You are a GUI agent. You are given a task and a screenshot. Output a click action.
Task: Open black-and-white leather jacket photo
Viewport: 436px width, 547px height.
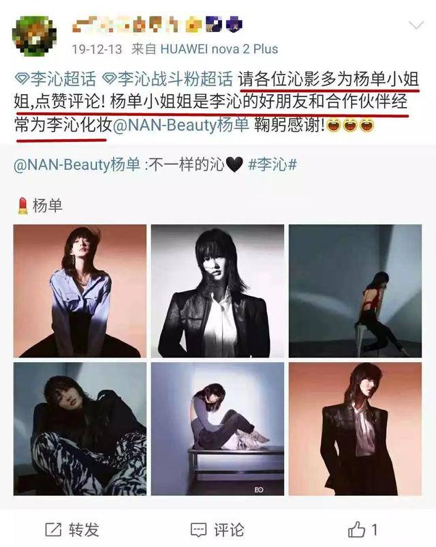pos(217,291)
